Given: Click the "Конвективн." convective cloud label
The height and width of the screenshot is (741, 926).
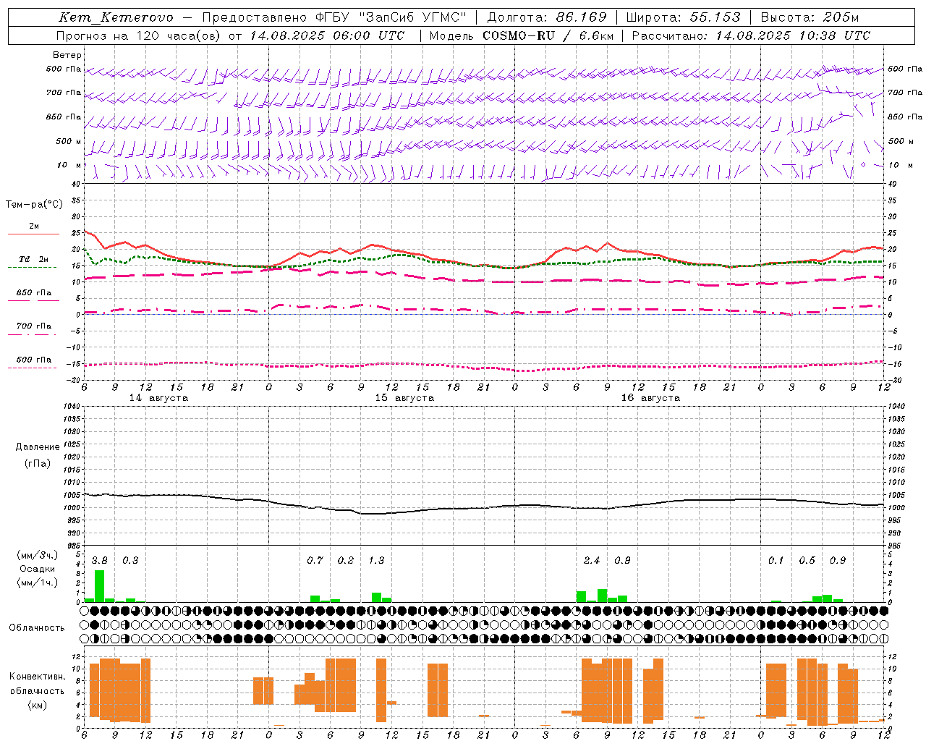Looking at the screenshot, I should 38,677.
